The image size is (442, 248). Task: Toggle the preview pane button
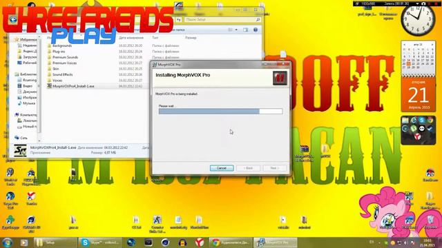tap(246, 30)
